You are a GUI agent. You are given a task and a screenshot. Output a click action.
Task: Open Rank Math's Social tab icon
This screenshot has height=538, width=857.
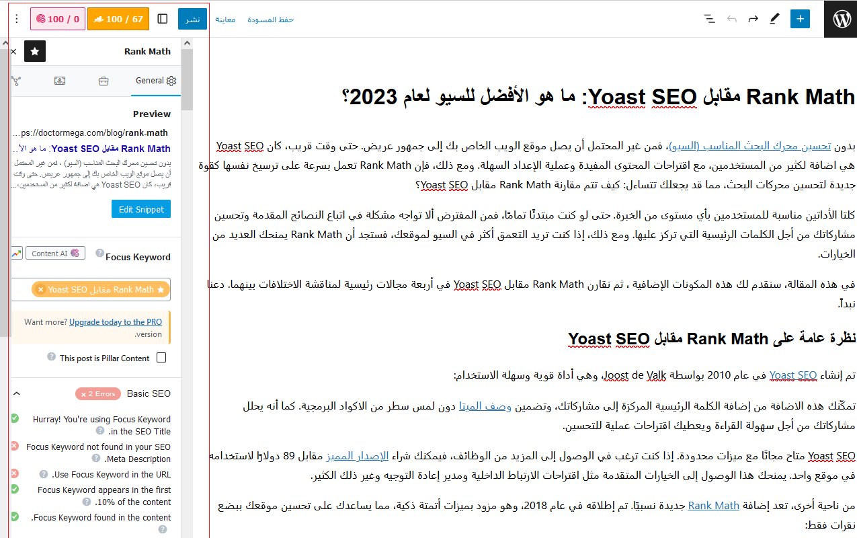[15, 81]
